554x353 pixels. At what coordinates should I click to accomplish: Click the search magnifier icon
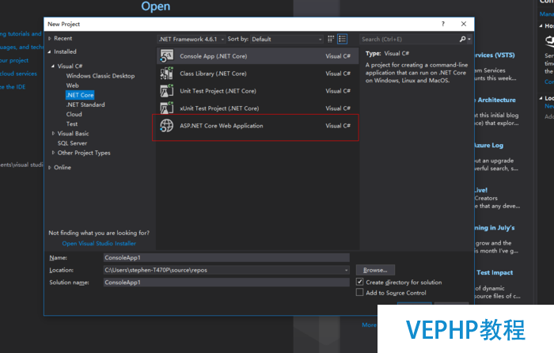(x=462, y=39)
